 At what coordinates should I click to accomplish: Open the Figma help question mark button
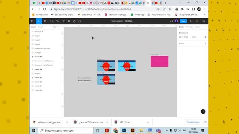[x=203, y=112]
